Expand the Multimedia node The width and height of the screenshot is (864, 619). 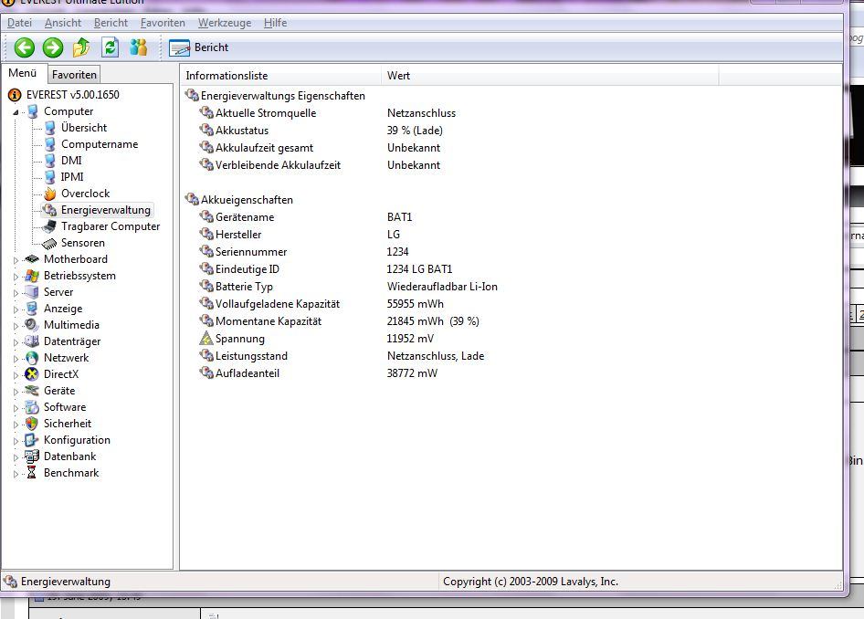(x=16, y=326)
